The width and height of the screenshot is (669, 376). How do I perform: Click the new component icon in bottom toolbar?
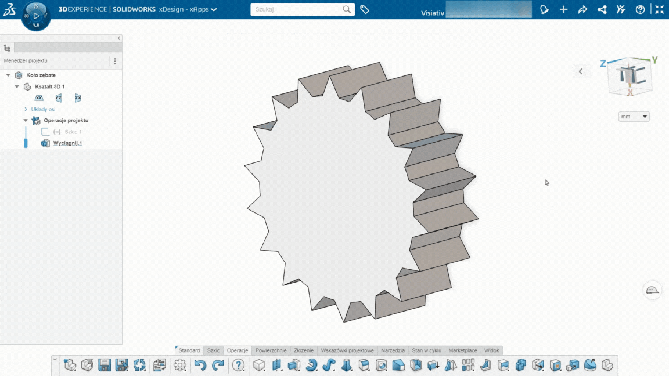[70, 365]
